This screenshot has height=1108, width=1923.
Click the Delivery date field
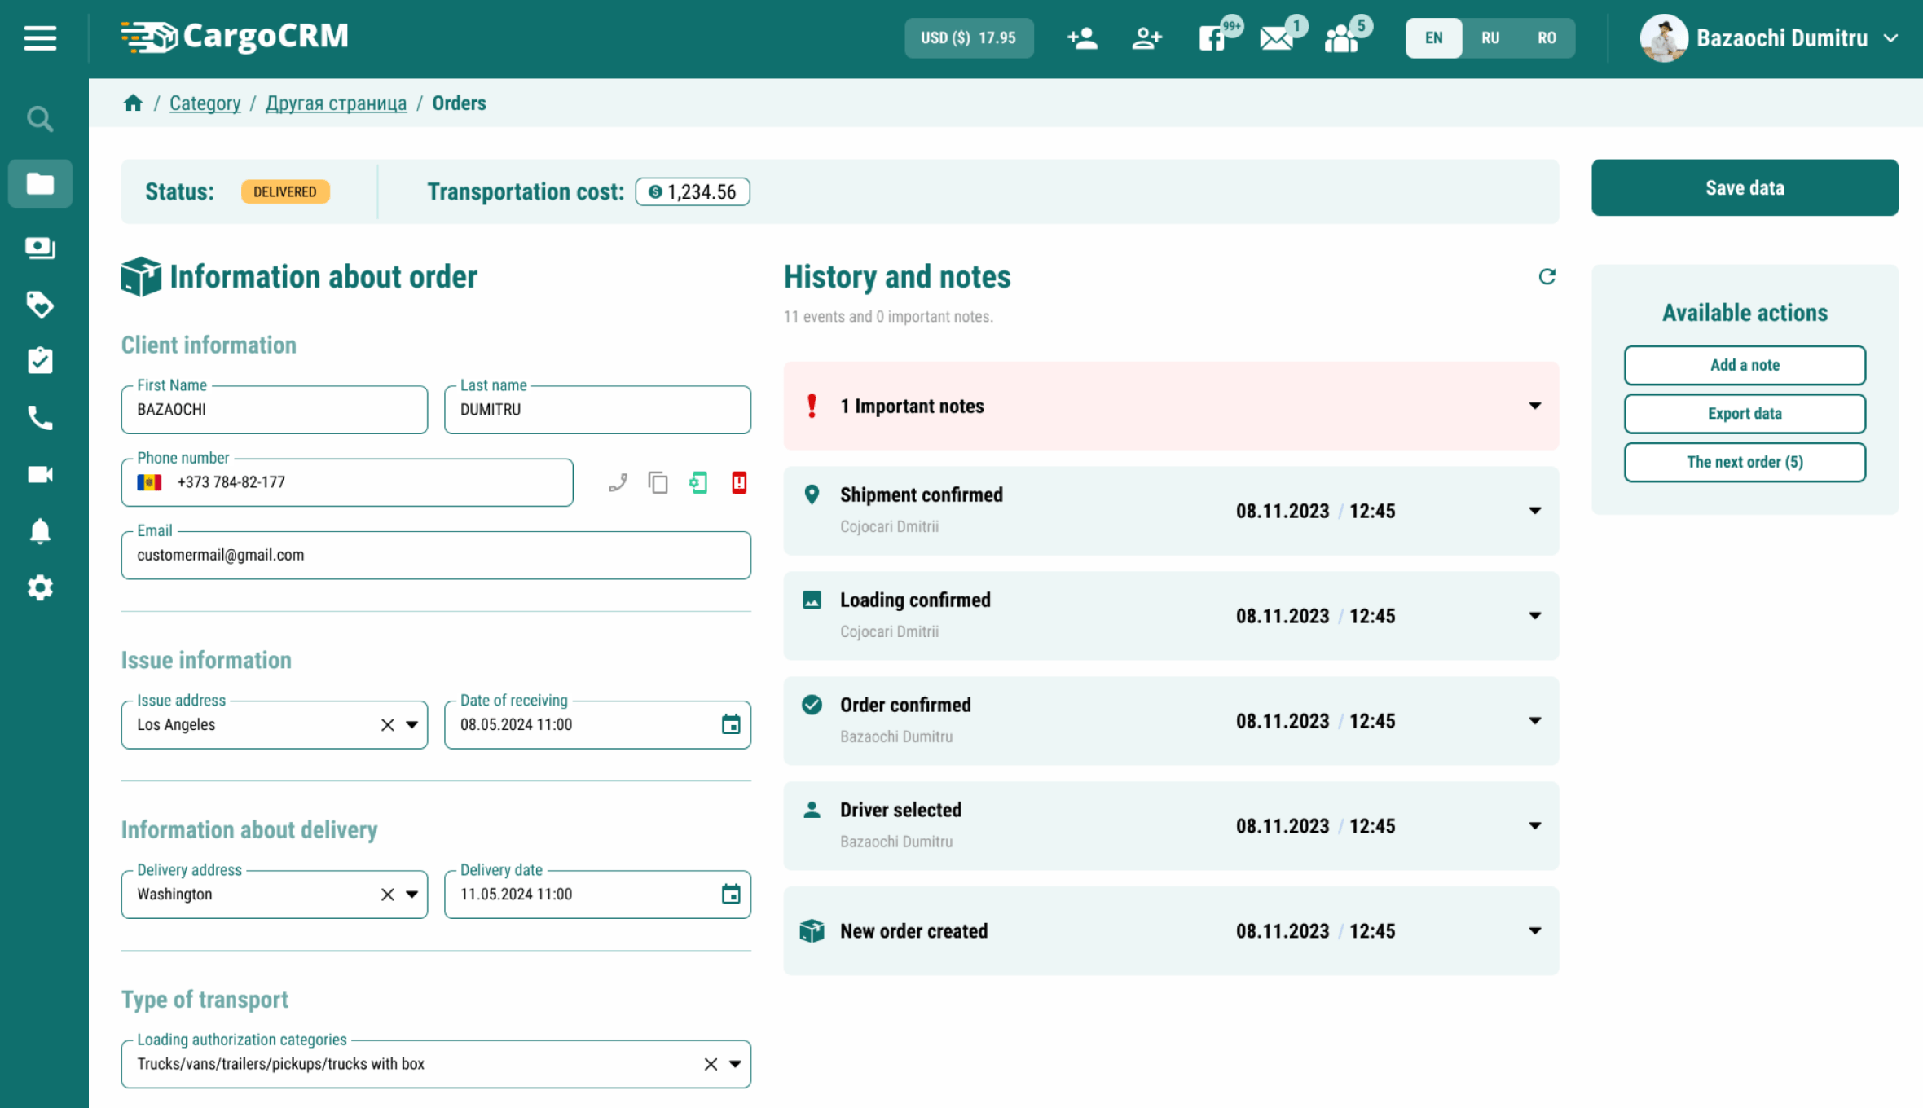[597, 894]
